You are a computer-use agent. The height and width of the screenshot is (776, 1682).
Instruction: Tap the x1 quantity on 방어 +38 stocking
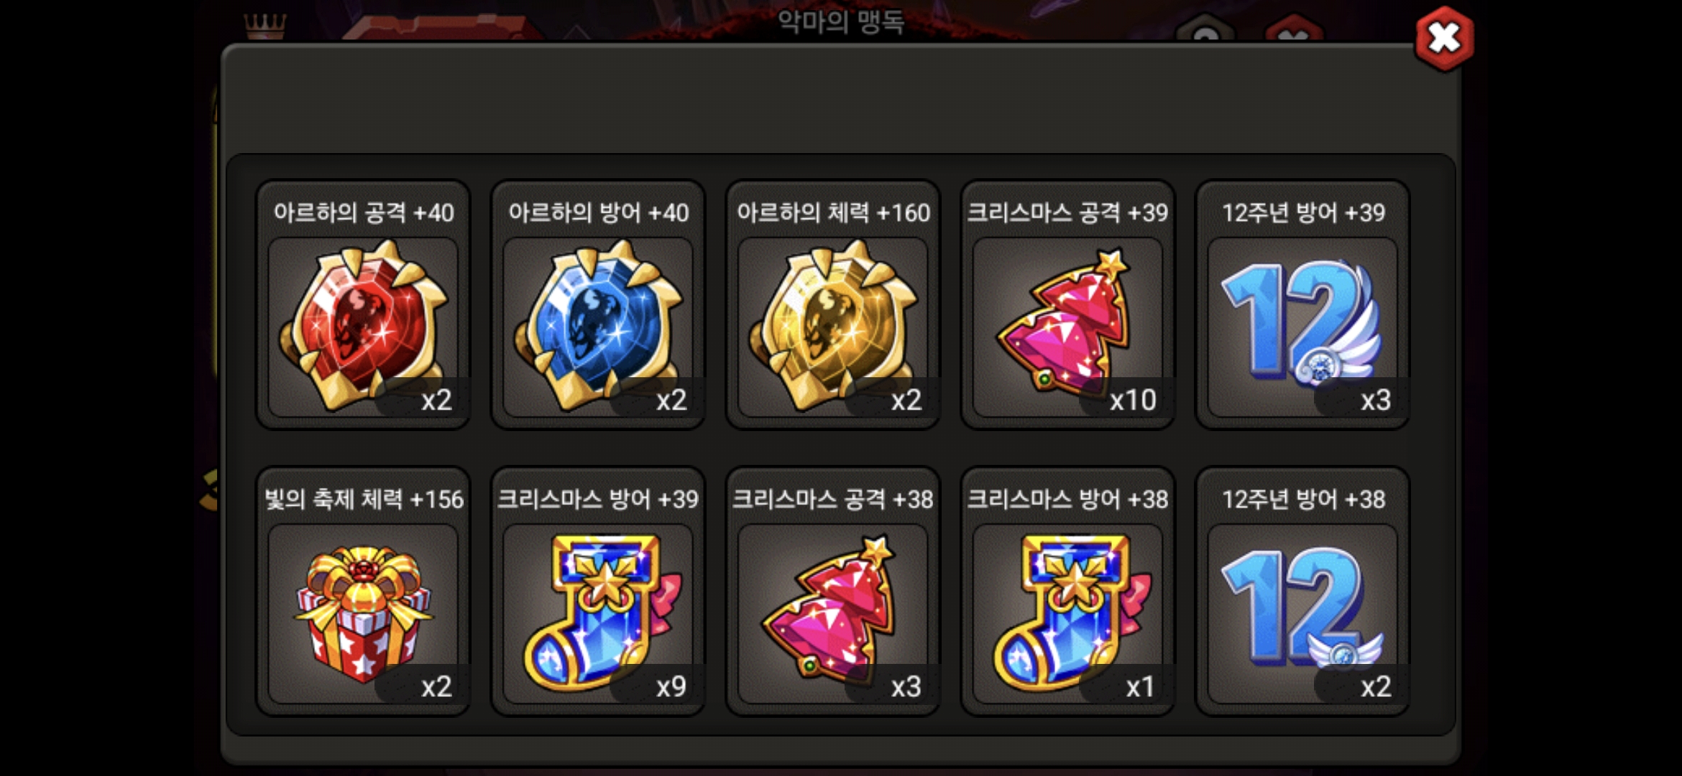[x=1139, y=686]
